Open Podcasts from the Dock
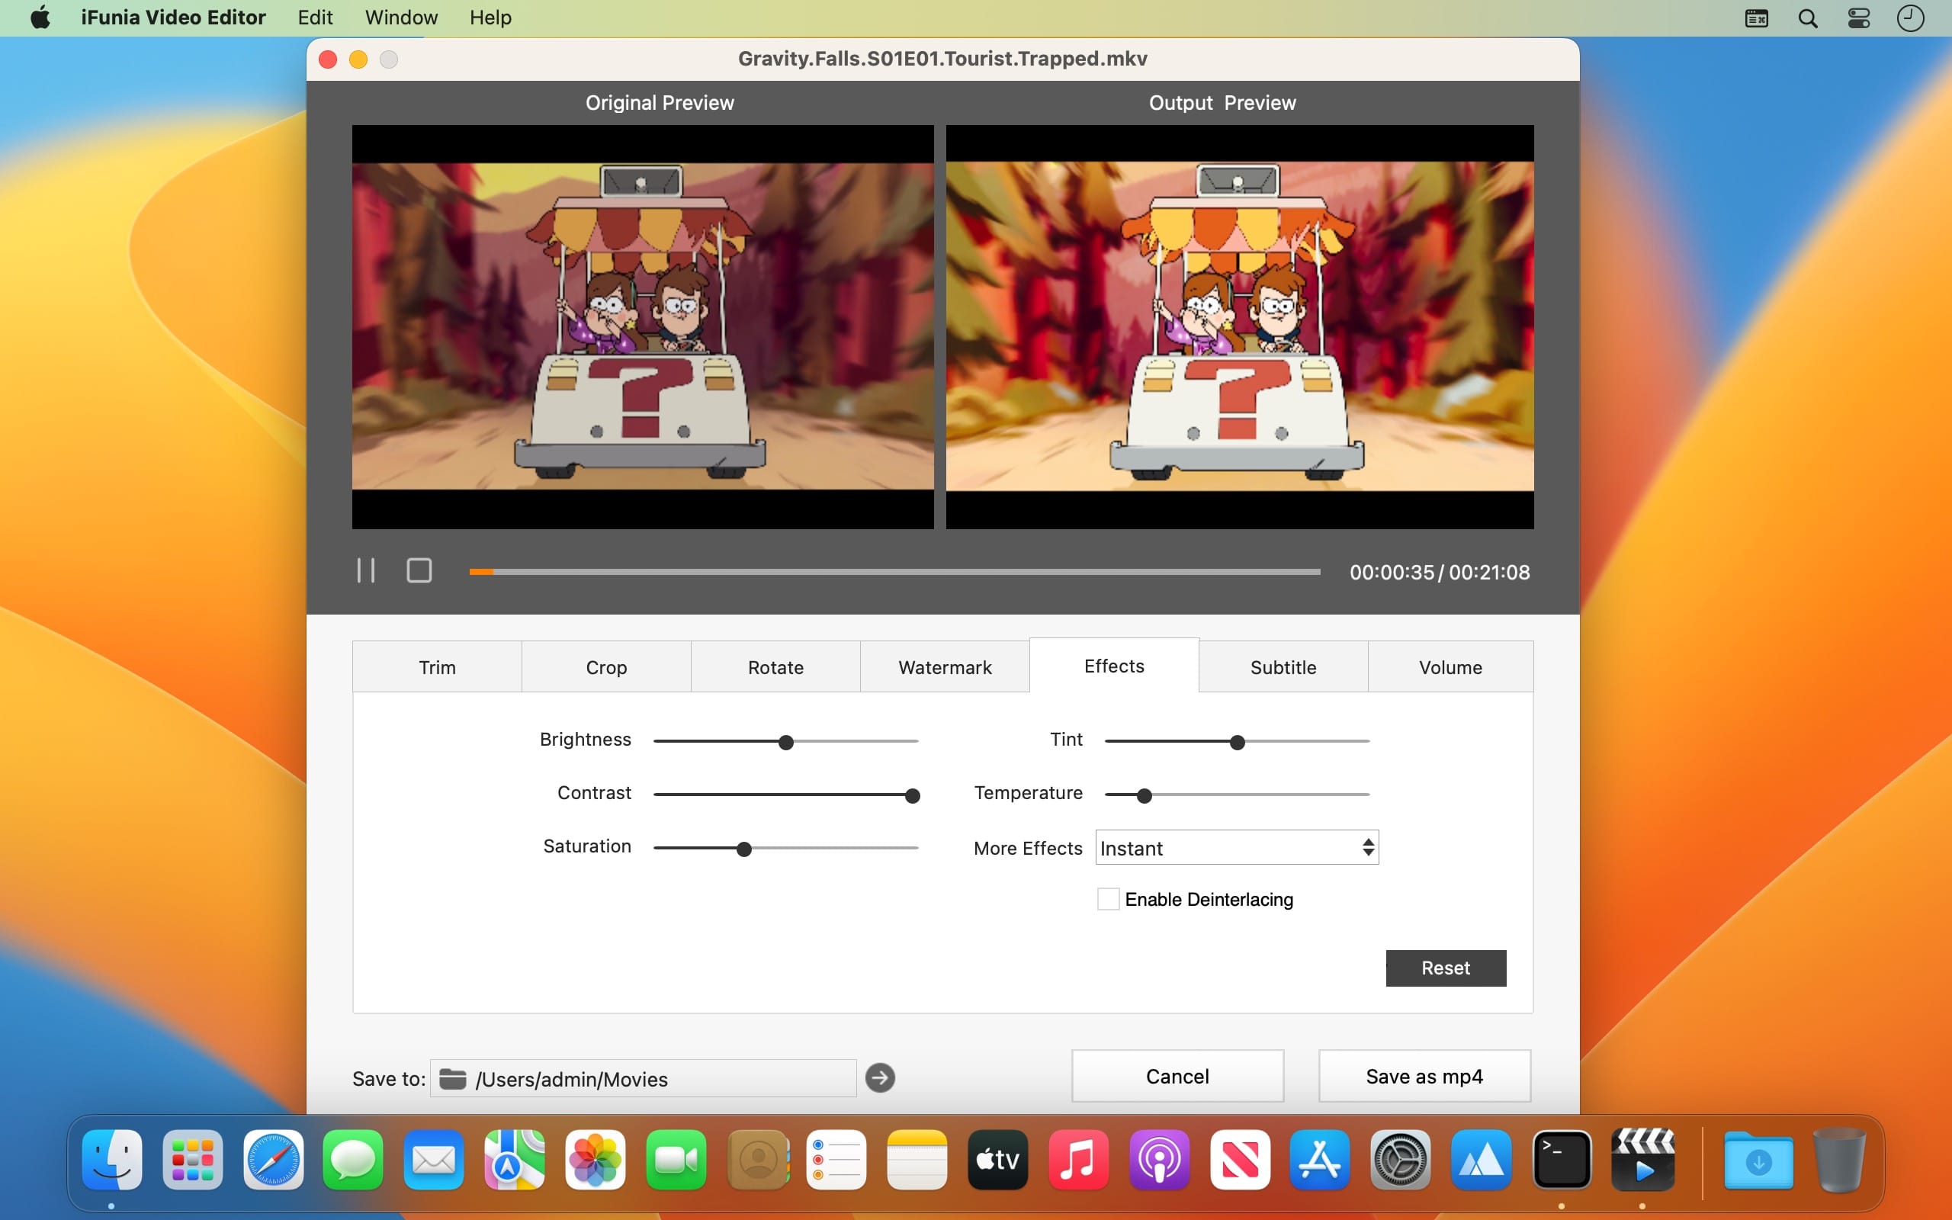This screenshot has width=1952, height=1220. point(1159,1160)
